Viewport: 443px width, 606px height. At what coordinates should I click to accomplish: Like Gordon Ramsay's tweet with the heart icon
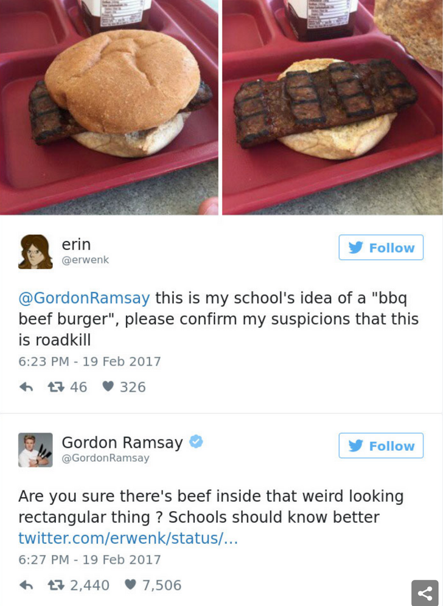click(131, 585)
